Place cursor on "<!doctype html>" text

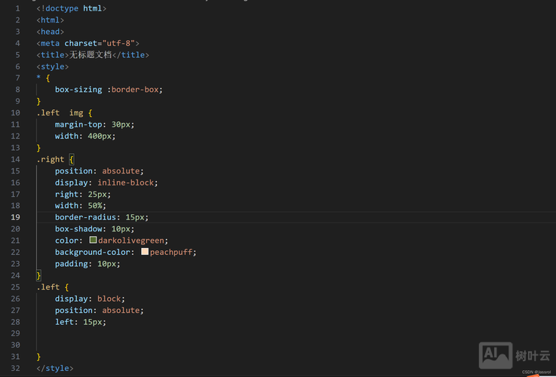71,8
